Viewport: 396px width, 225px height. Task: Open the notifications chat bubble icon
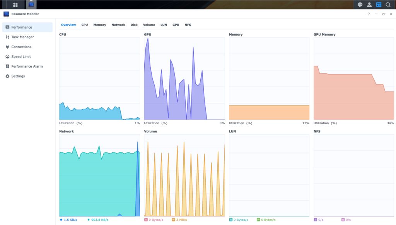(360, 5)
